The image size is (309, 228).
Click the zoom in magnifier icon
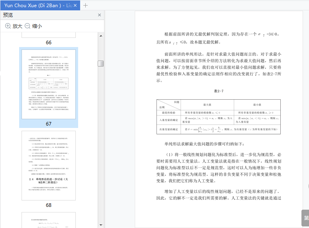(8, 26)
